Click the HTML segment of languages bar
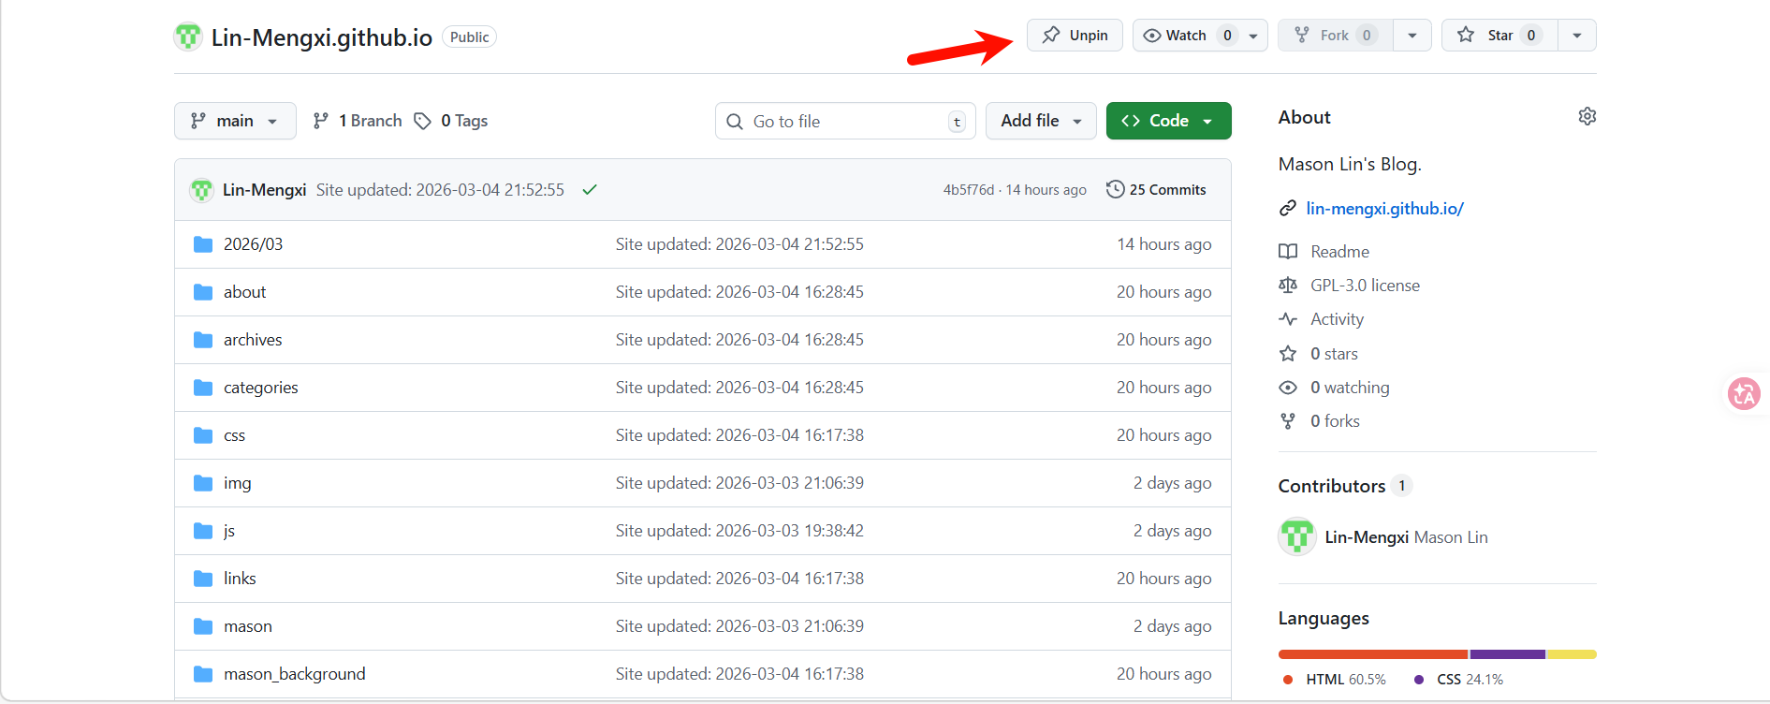The height and width of the screenshot is (704, 1770). pos(1372,654)
